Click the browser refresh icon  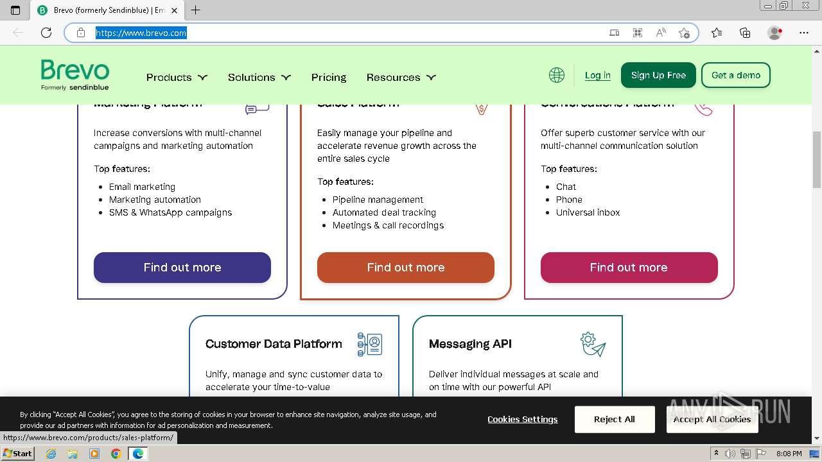tap(46, 33)
